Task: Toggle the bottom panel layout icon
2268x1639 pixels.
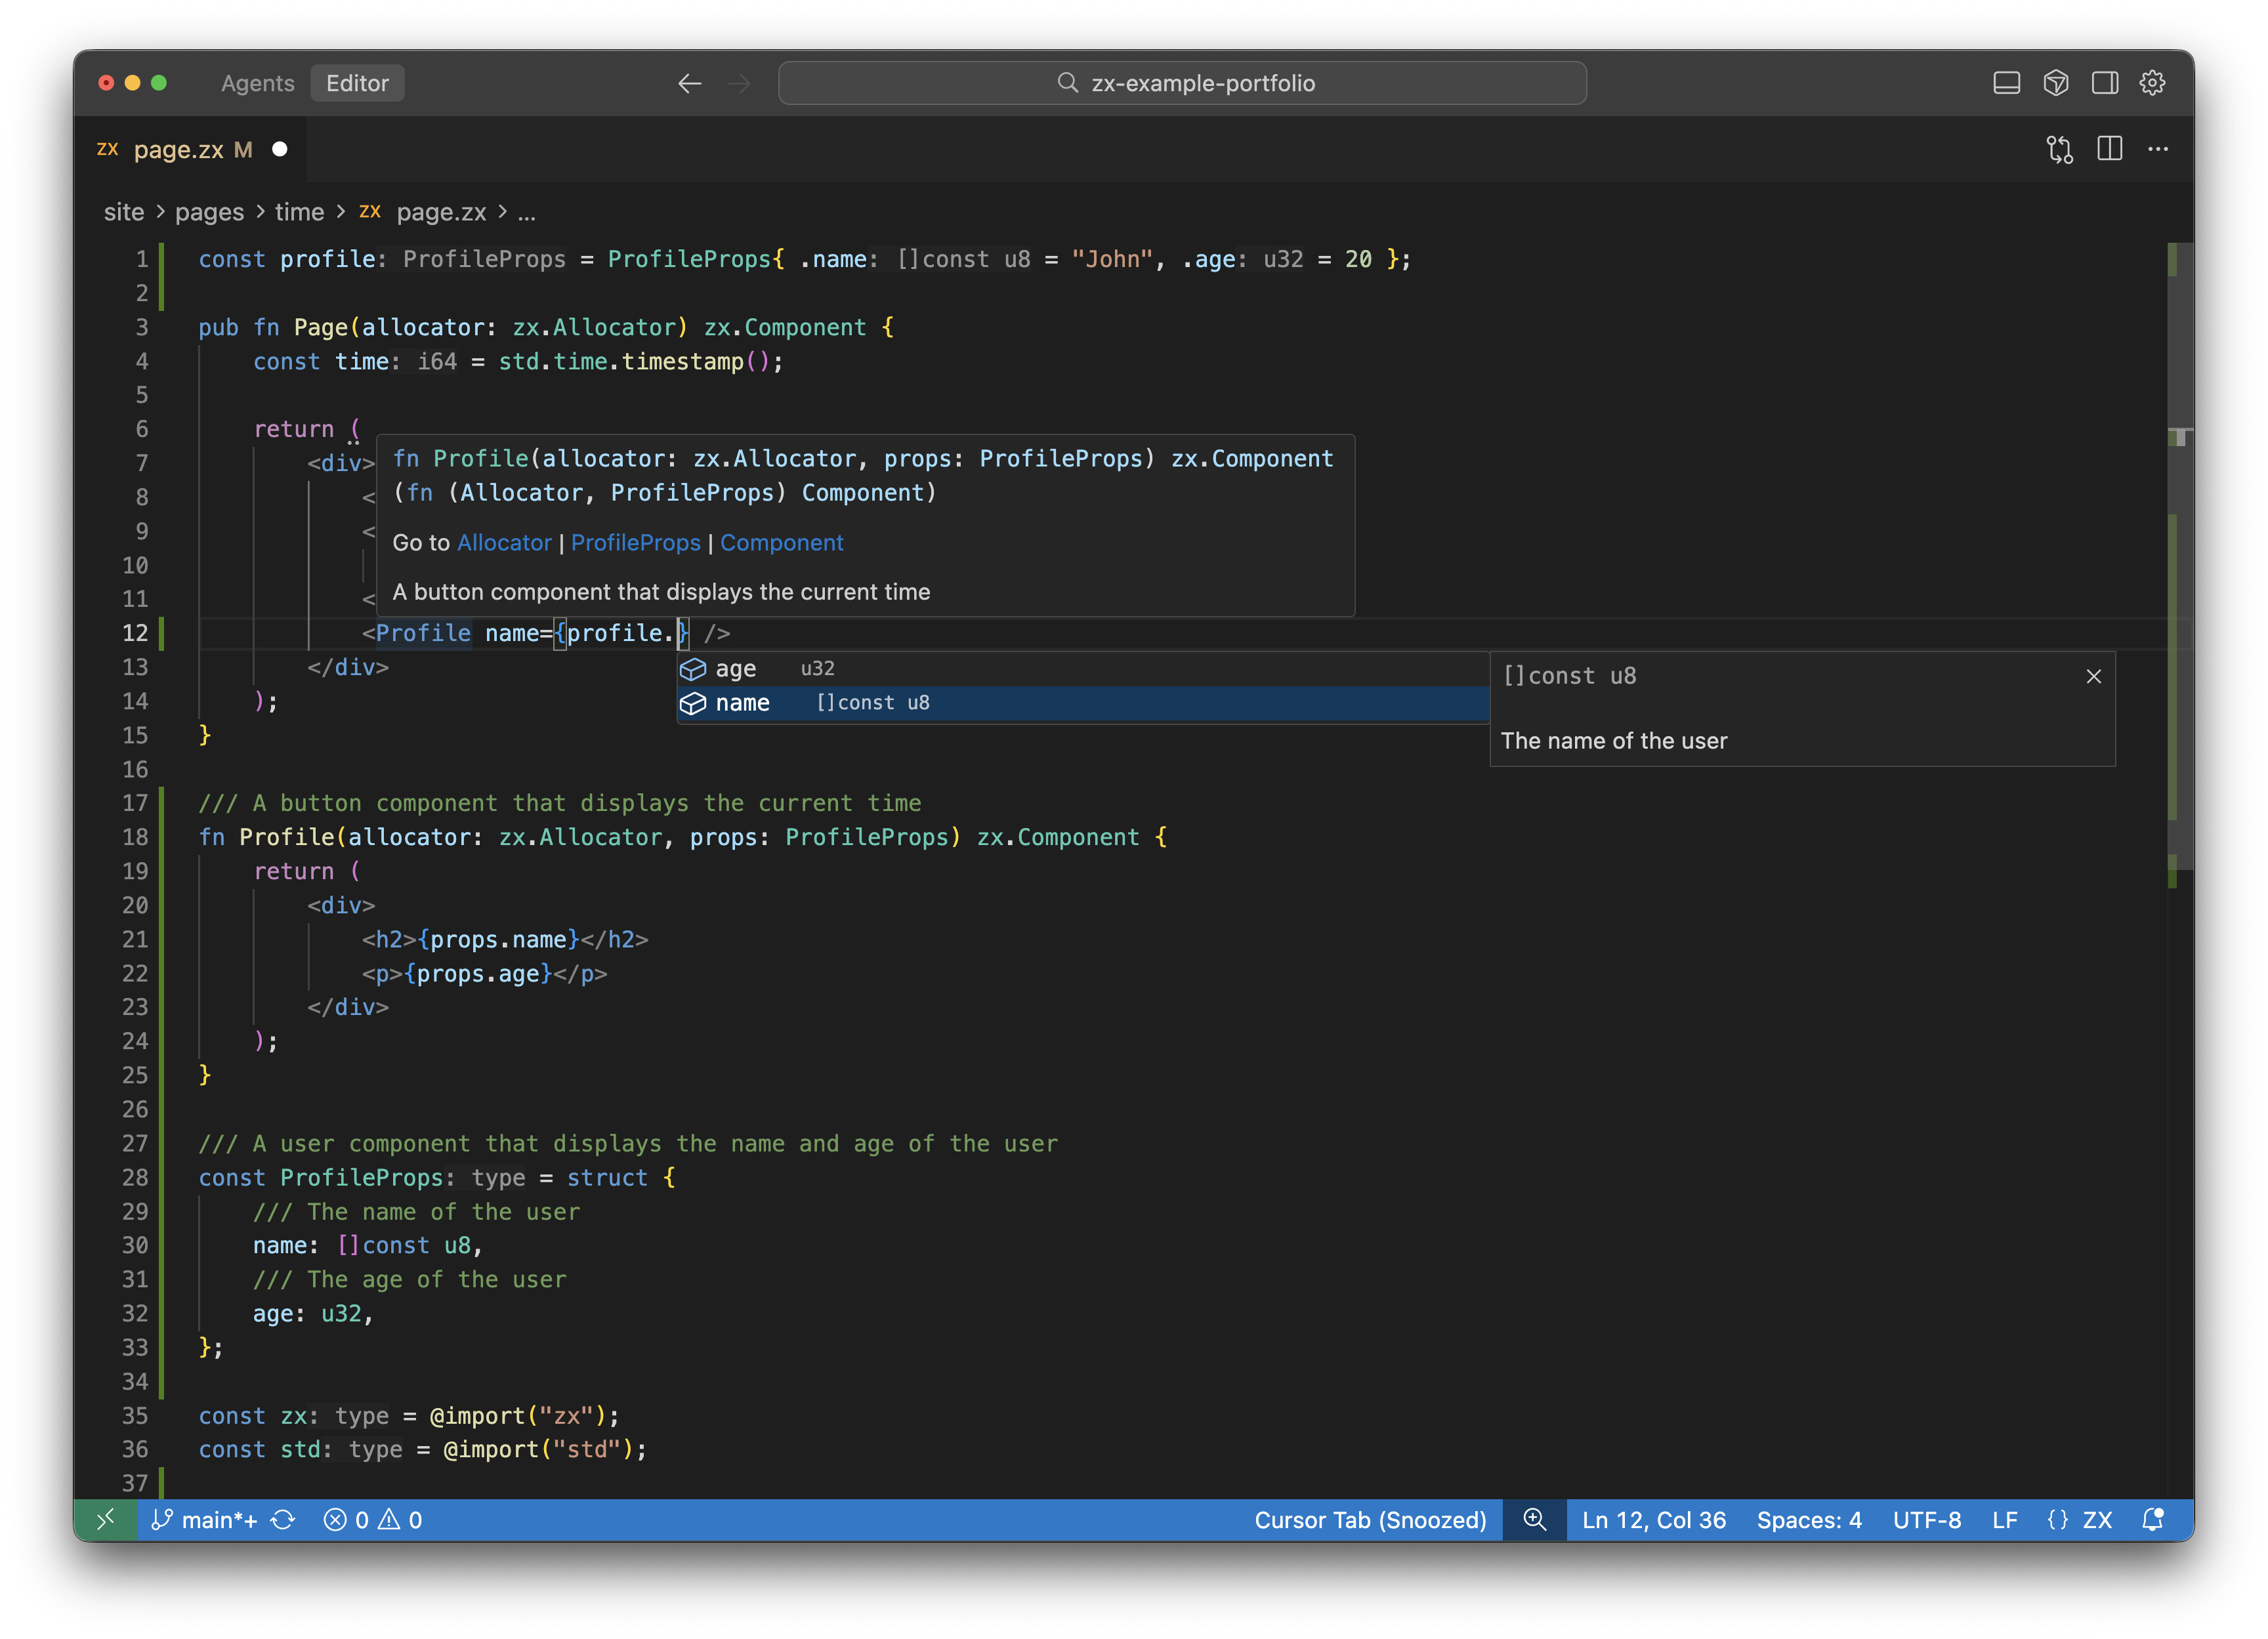Action: click(2006, 83)
